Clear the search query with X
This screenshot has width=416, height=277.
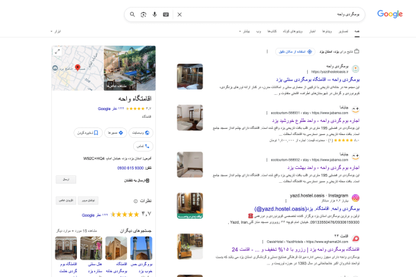point(180,15)
